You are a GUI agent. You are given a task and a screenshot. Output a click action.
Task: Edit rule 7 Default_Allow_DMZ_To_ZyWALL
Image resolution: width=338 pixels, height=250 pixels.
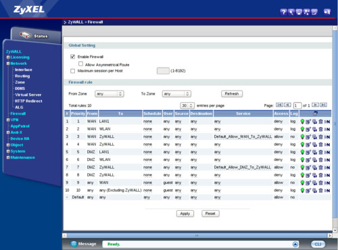pyautogui.click(x=308, y=168)
